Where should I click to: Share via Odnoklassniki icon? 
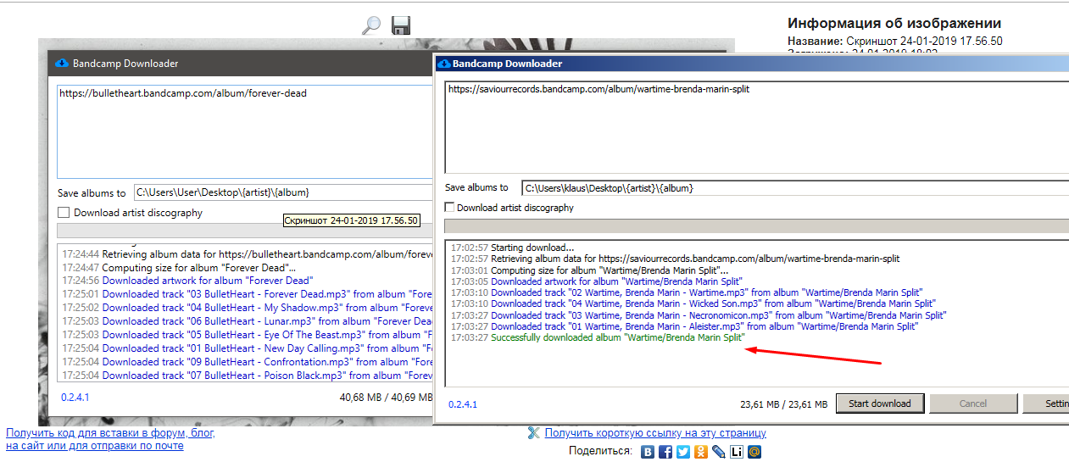(701, 452)
